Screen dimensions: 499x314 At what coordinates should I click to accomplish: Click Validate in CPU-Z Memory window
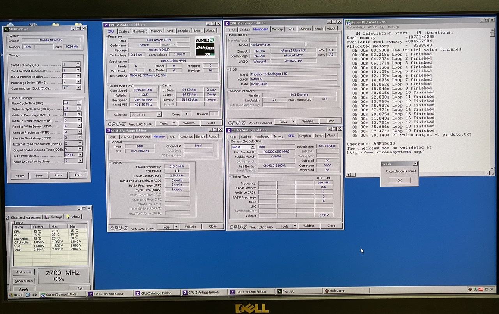190,227
